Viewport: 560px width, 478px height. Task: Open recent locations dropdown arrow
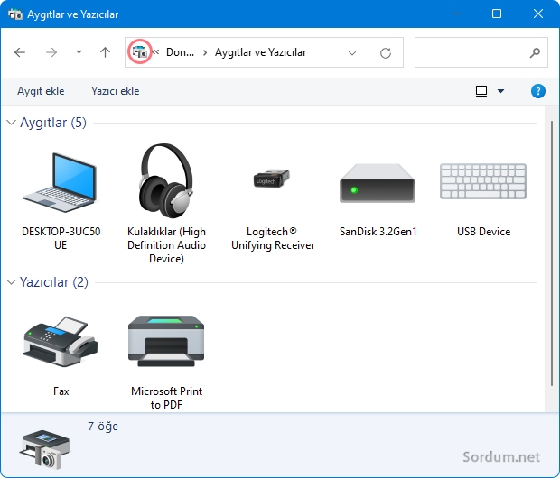(79, 52)
